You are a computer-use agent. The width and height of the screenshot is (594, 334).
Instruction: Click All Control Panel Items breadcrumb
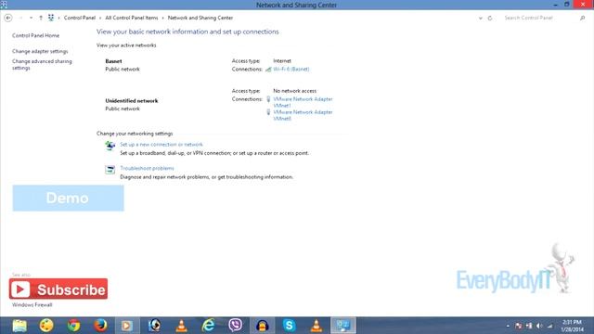132,18
